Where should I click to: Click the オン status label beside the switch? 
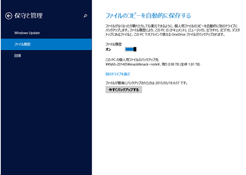click(x=108, y=49)
